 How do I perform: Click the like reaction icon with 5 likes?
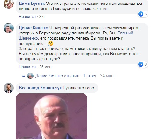(x=141, y=14)
